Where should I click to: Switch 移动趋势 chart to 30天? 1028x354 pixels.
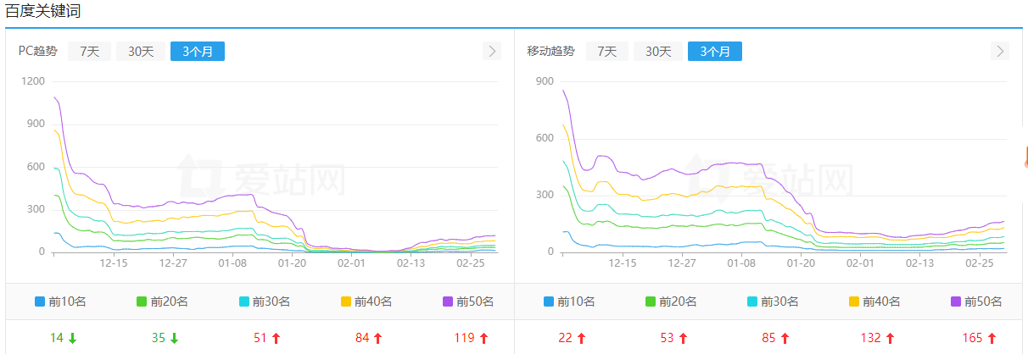[x=658, y=52]
